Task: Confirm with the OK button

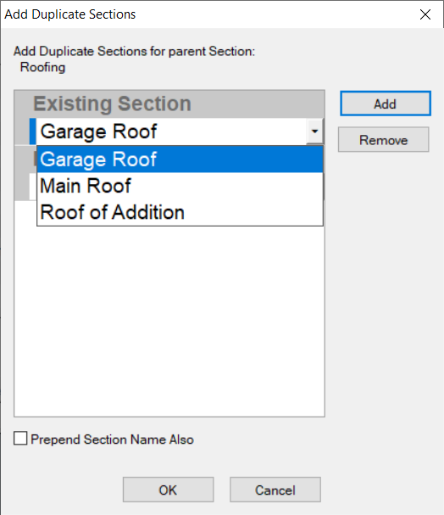Action: point(169,490)
